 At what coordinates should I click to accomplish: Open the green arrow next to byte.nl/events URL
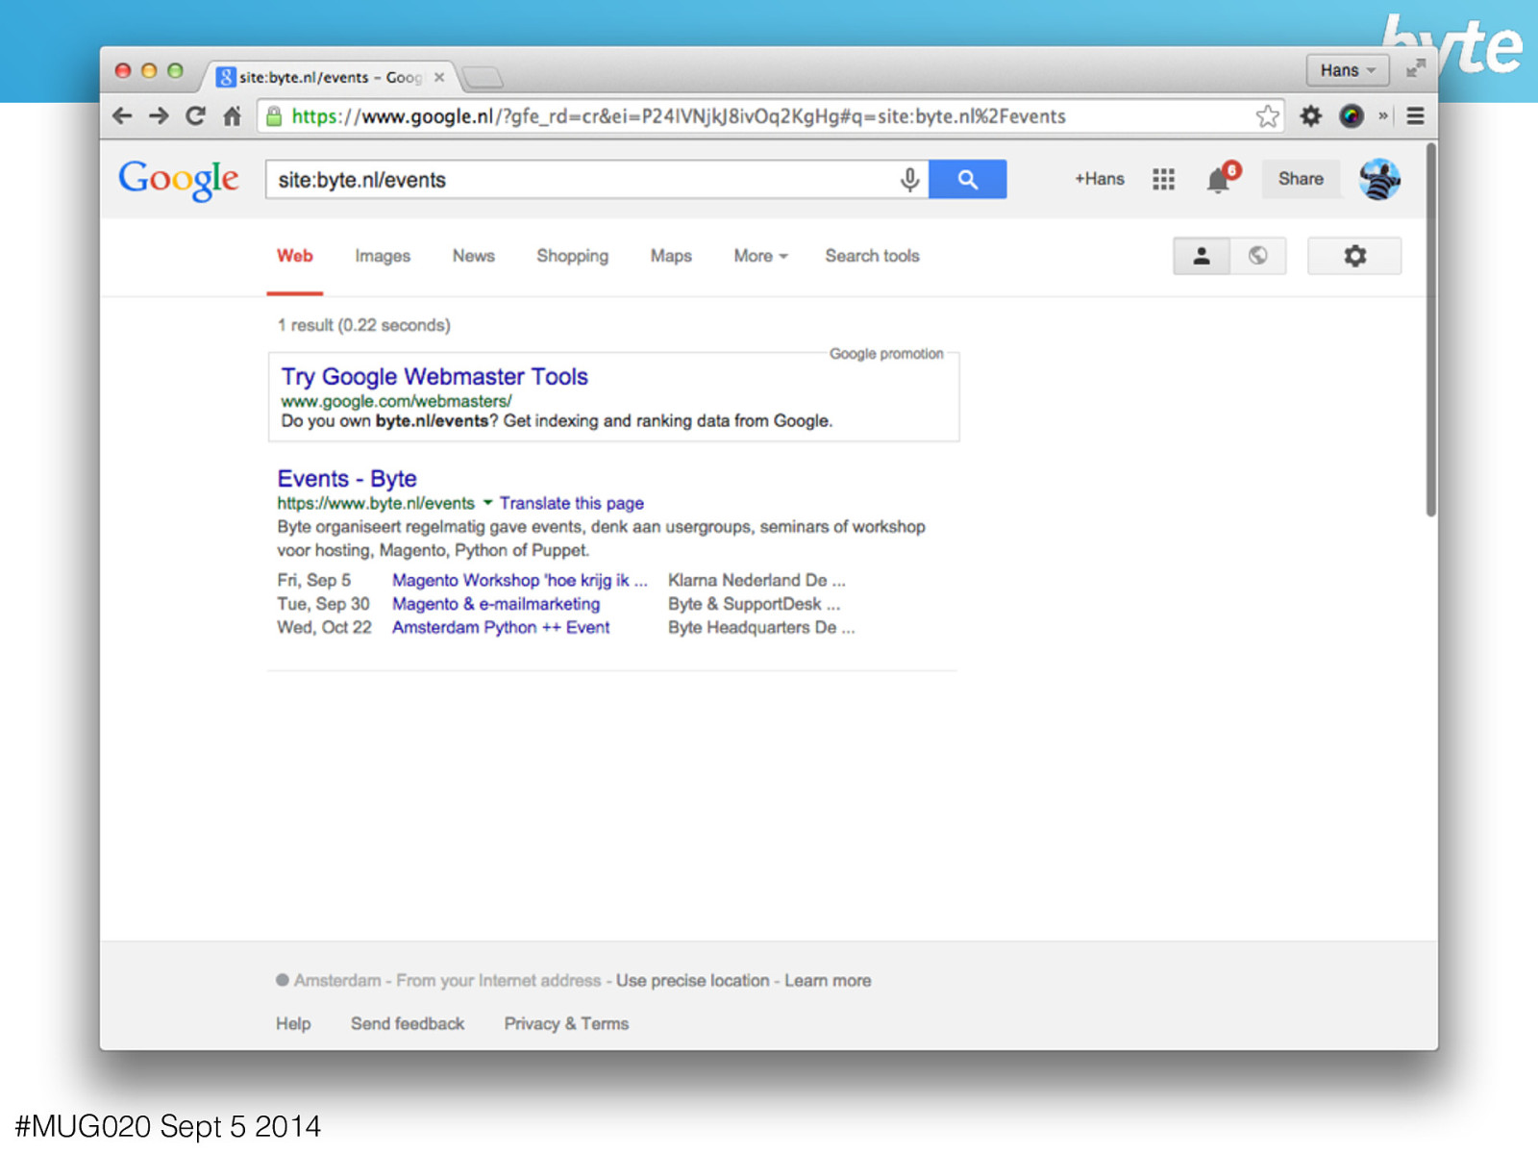pos(487,503)
